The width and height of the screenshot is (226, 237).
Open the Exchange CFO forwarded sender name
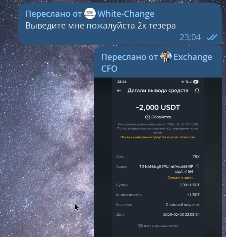(x=157, y=63)
